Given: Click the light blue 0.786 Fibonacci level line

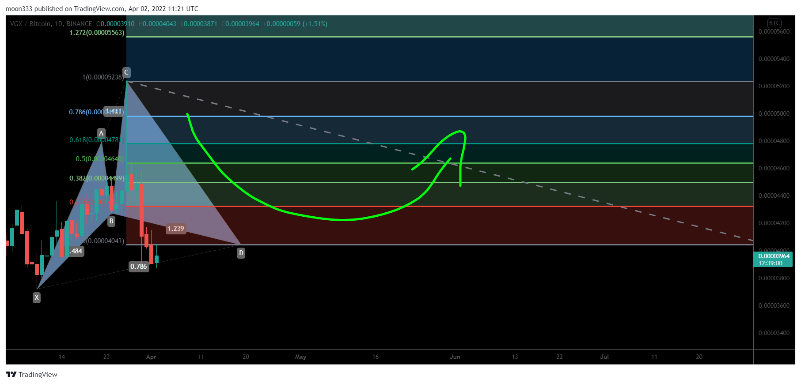Looking at the screenshot, I should [440, 116].
